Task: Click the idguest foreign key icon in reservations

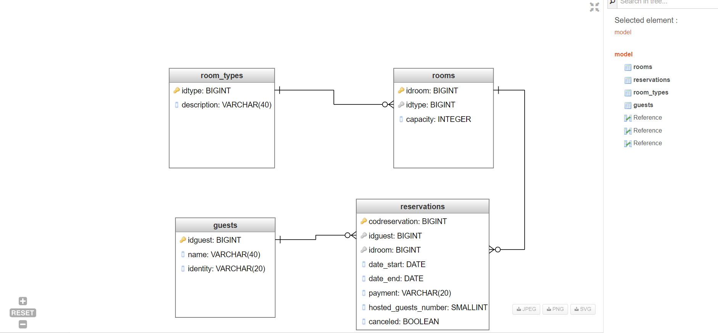Action: 364,235
